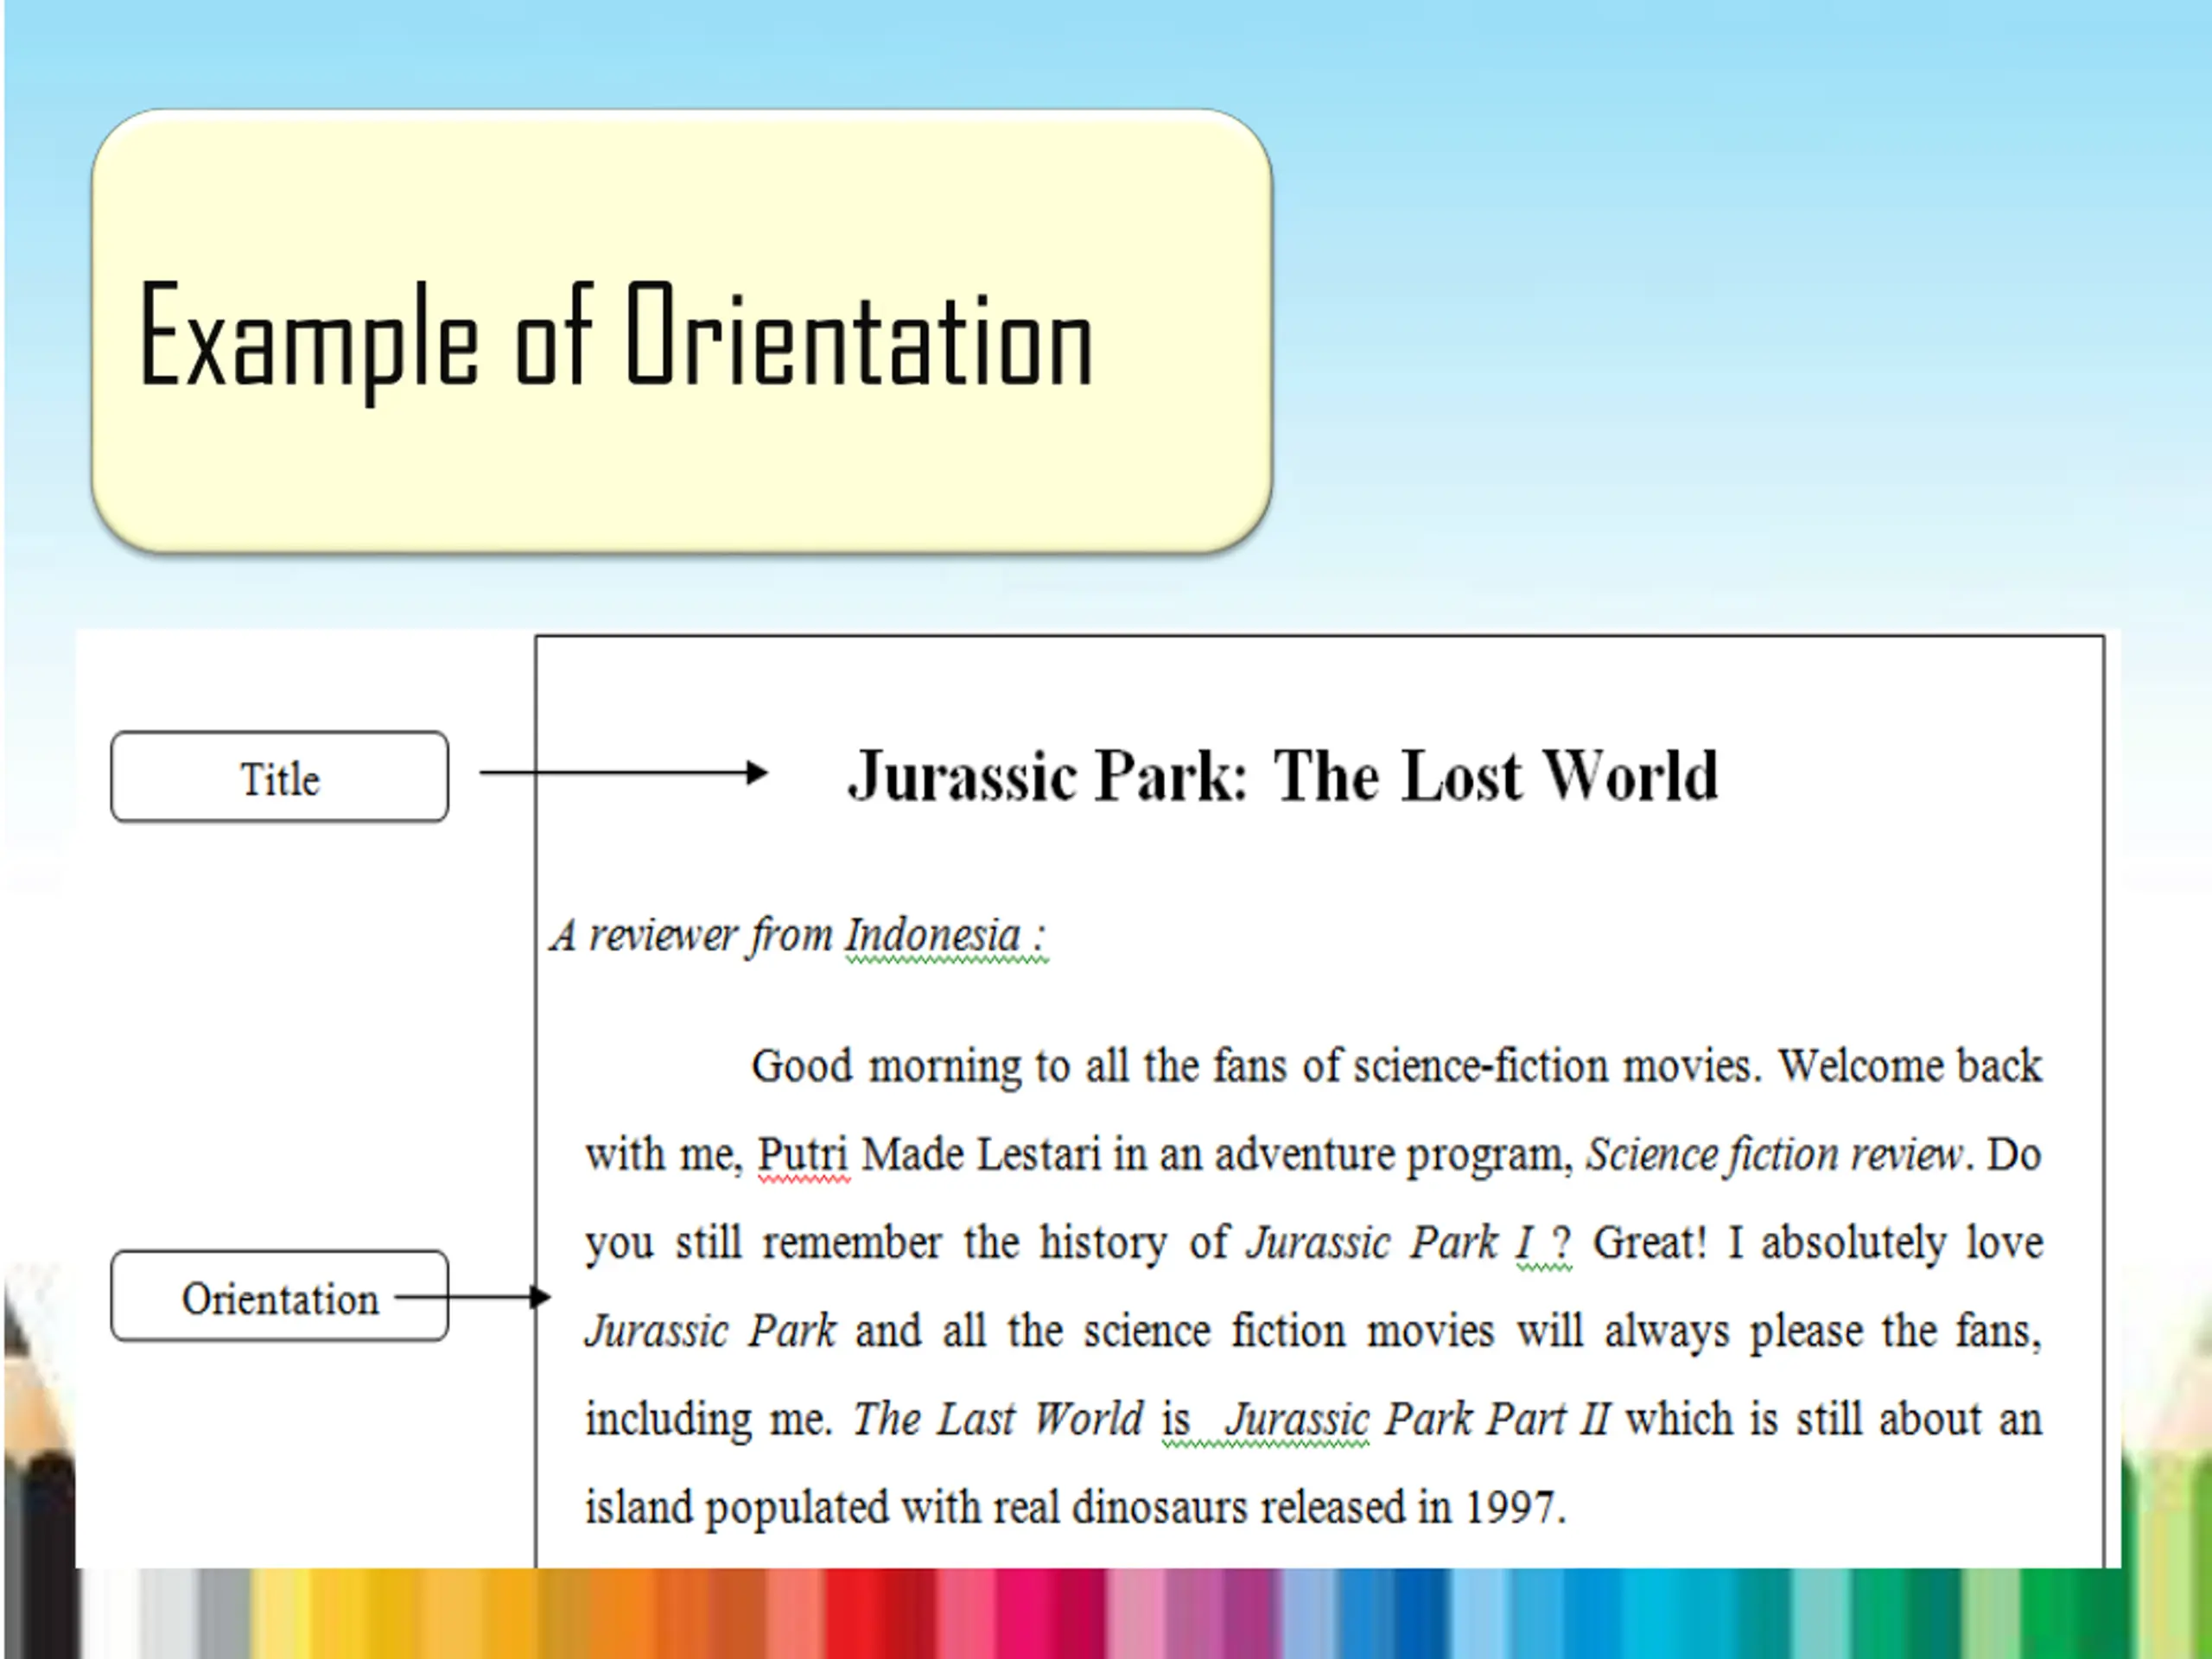Click the text "released in 1997."
This screenshot has width=2212, height=1659.
pyautogui.click(x=1413, y=1507)
